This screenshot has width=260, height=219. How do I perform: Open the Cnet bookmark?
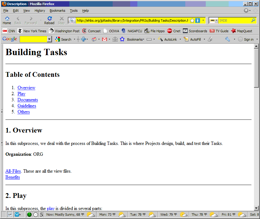[x=174, y=31]
